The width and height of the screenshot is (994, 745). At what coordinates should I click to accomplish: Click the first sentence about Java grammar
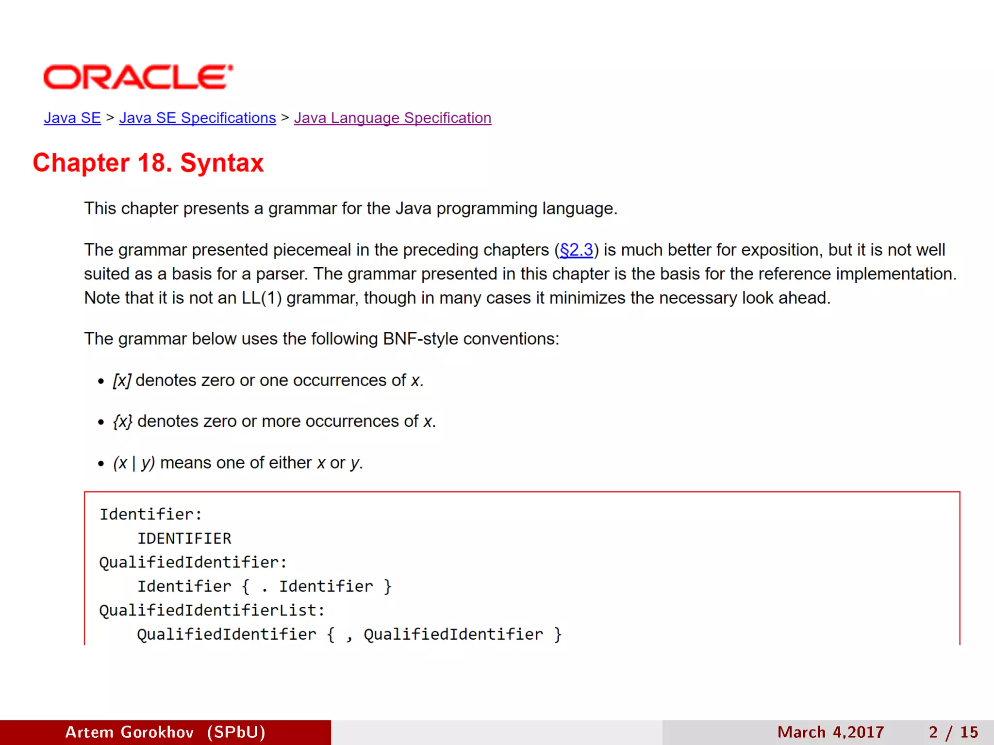350,209
